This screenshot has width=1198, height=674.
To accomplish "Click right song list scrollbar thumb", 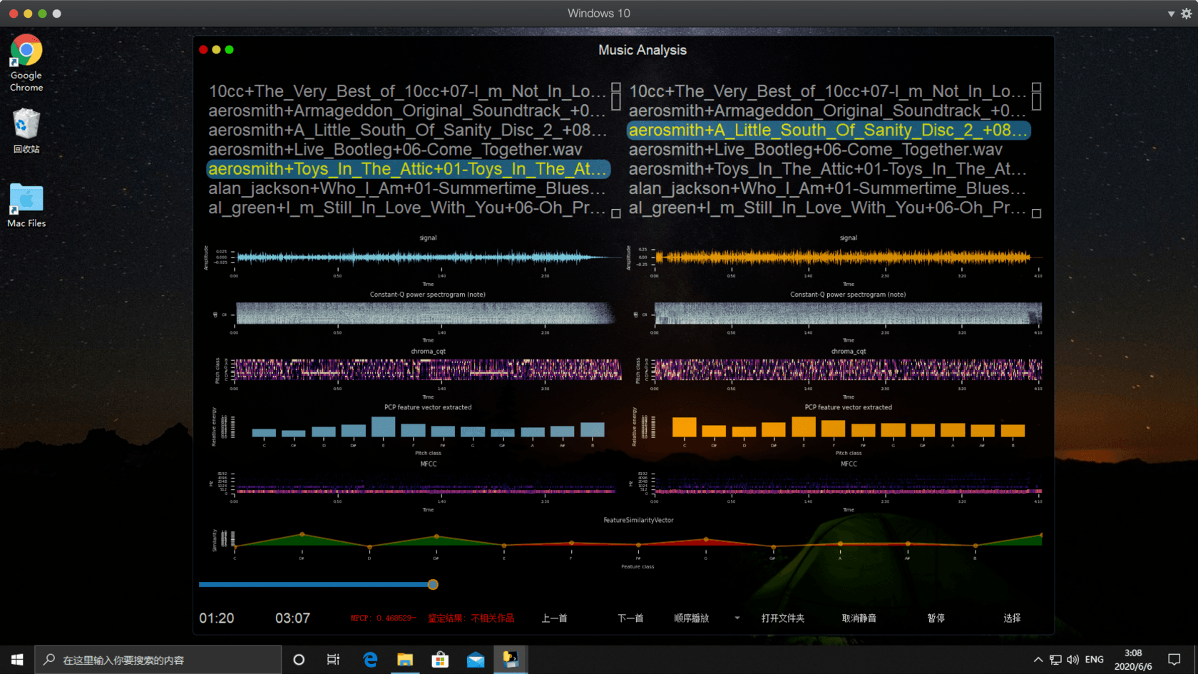I will [1036, 102].
